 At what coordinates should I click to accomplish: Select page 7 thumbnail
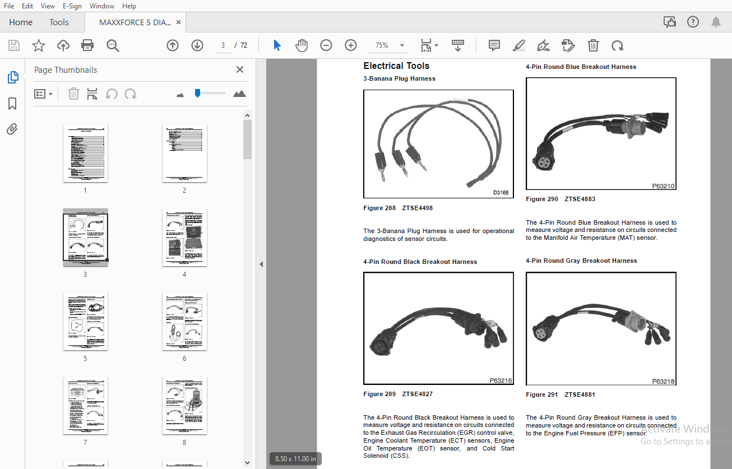[x=85, y=406]
